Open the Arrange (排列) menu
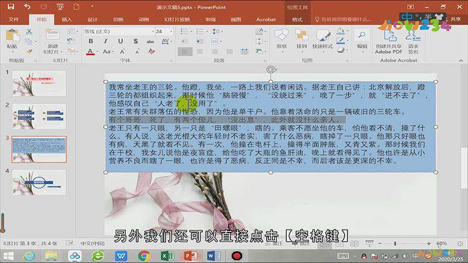This screenshot has width=468, height=263. [x=301, y=39]
